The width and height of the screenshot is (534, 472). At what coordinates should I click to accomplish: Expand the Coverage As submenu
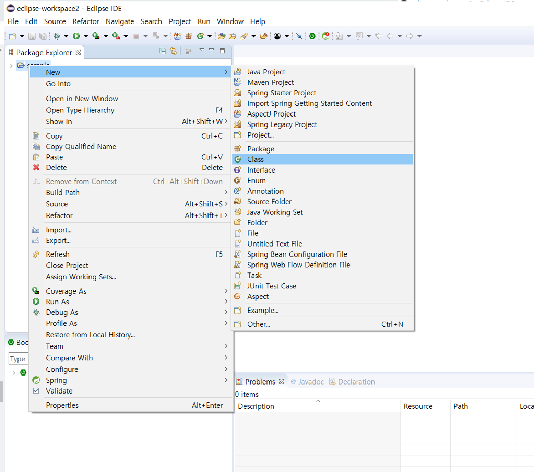click(x=130, y=291)
